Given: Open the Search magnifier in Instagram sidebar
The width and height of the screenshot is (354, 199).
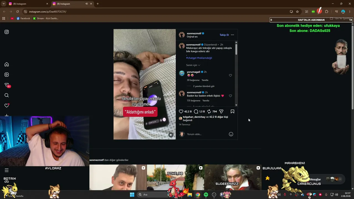Looking at the screenshot, I should [7, 95].
